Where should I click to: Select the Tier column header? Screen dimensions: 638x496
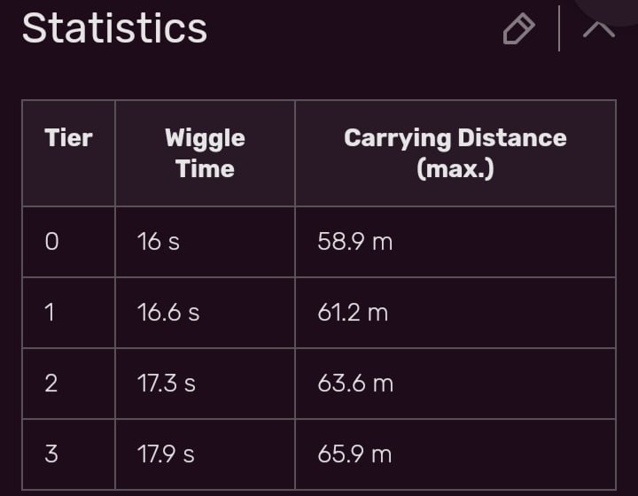pos(69,153)
